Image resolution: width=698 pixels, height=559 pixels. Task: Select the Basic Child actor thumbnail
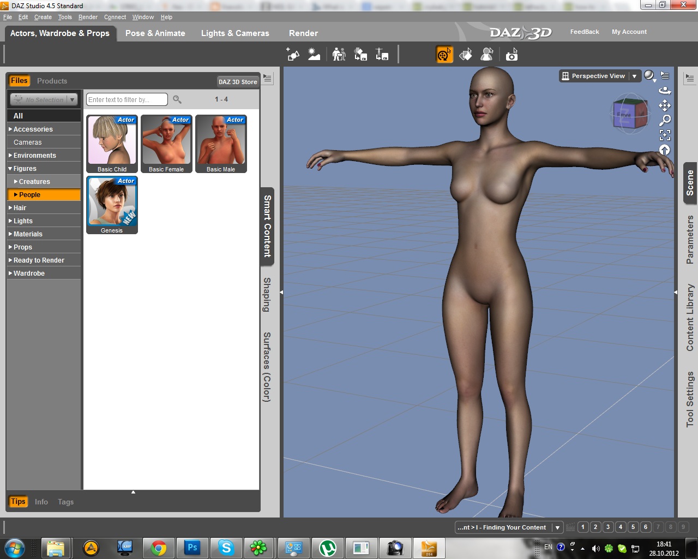tap(112, 144)
